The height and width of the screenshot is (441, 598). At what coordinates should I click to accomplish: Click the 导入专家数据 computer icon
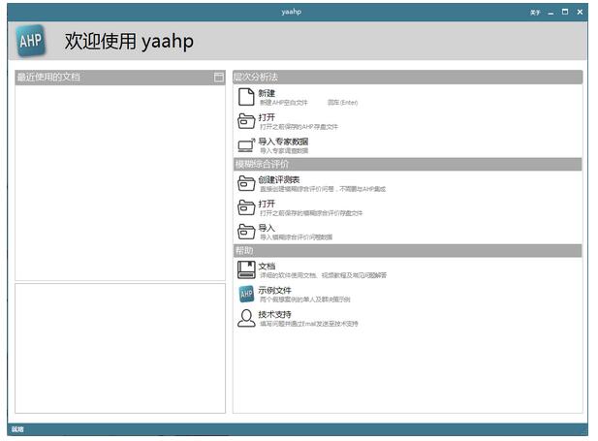[246, 145]
